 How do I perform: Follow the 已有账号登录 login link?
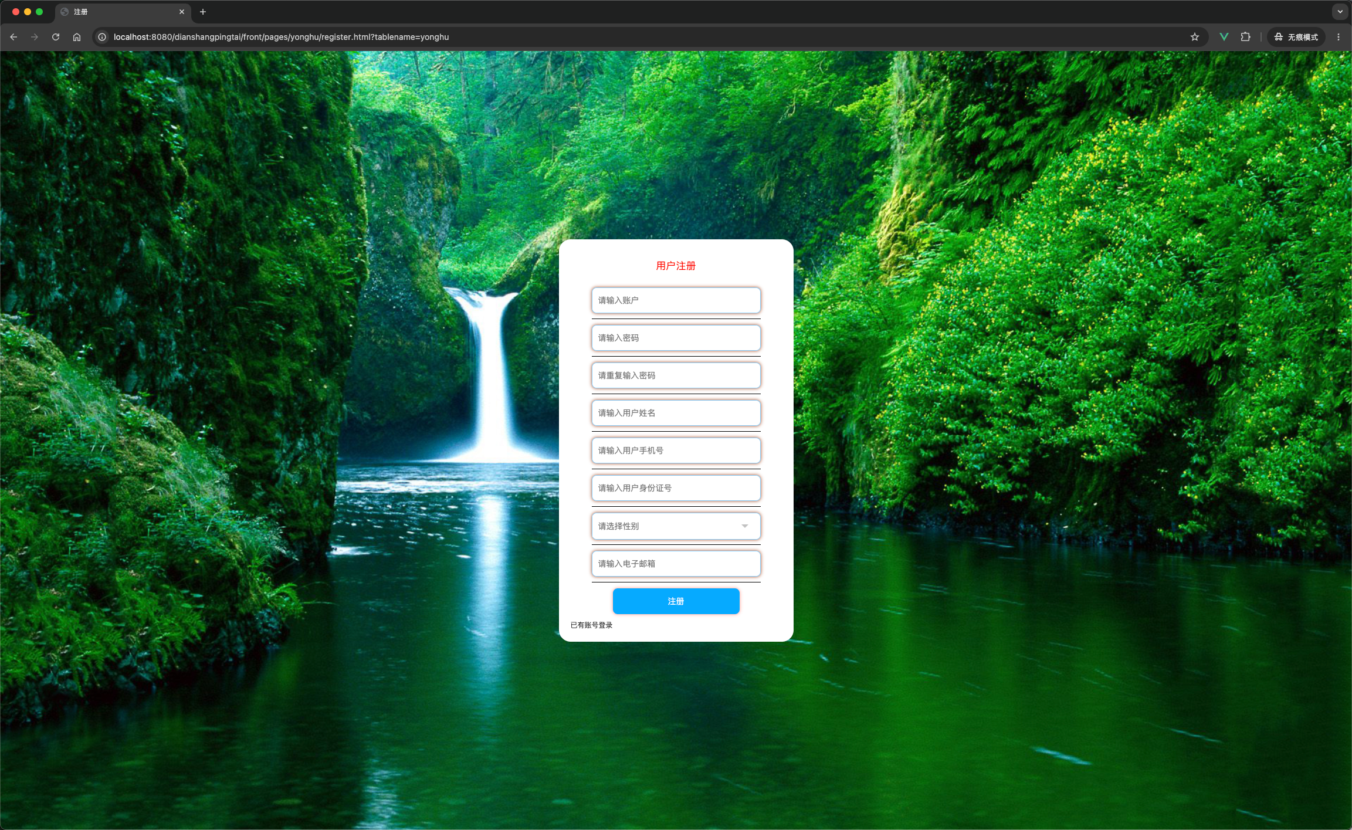pos(591,625)
